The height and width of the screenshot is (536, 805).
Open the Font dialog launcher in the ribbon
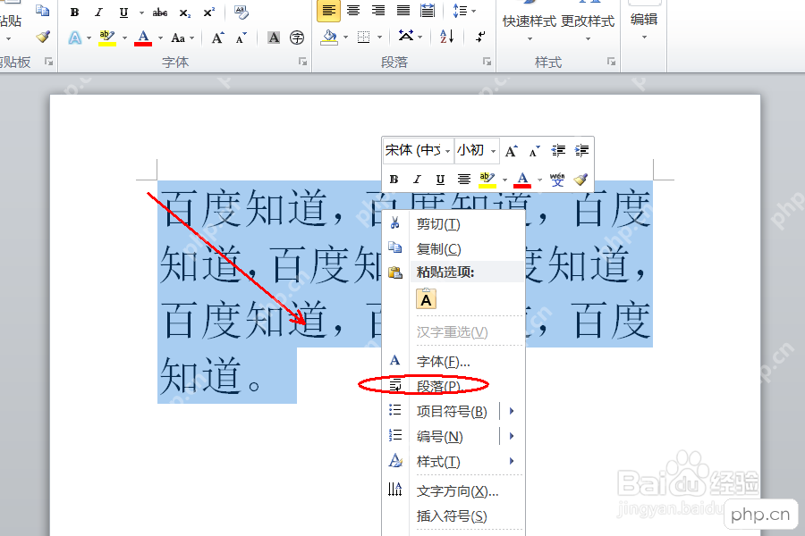click(x=303, y=62)
